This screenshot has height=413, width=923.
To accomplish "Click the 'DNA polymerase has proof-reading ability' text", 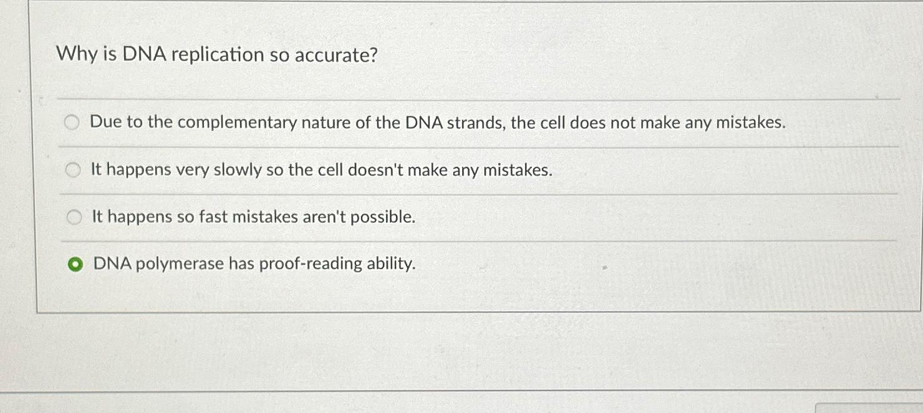I will (x=254, y=264).
